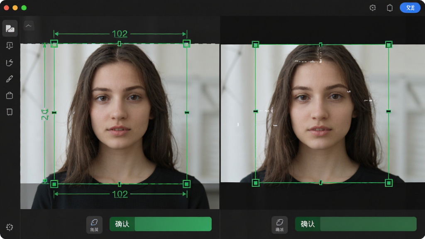Click right edge midpoint handle of left crop
Screen dimensions: 425x239
click(x=187, y=112)
